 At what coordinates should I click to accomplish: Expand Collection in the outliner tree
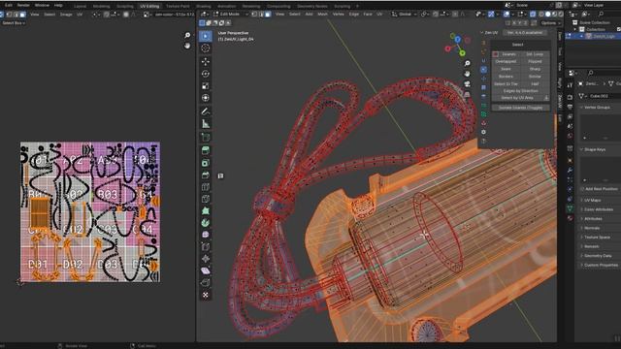click(x=575, y=29)
